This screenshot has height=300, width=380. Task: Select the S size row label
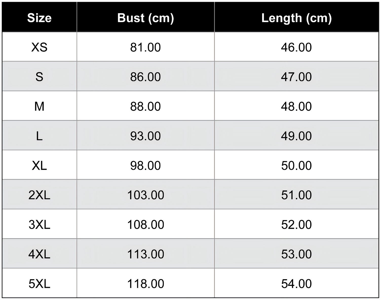point(39,77)
